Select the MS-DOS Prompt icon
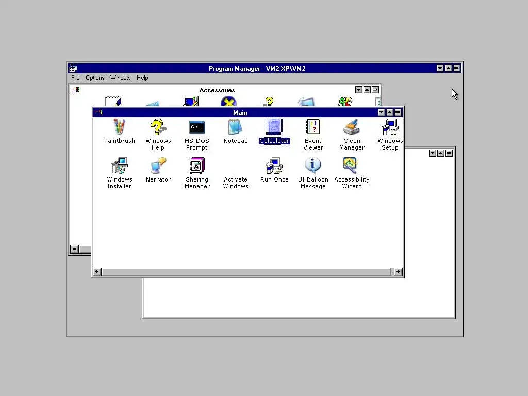 196,127
